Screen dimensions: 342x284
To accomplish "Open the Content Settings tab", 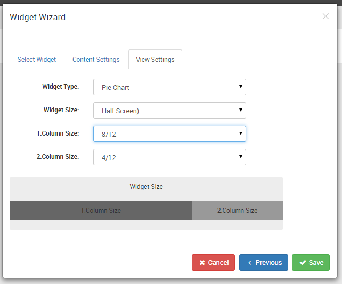I will click(x=96, y=59).
